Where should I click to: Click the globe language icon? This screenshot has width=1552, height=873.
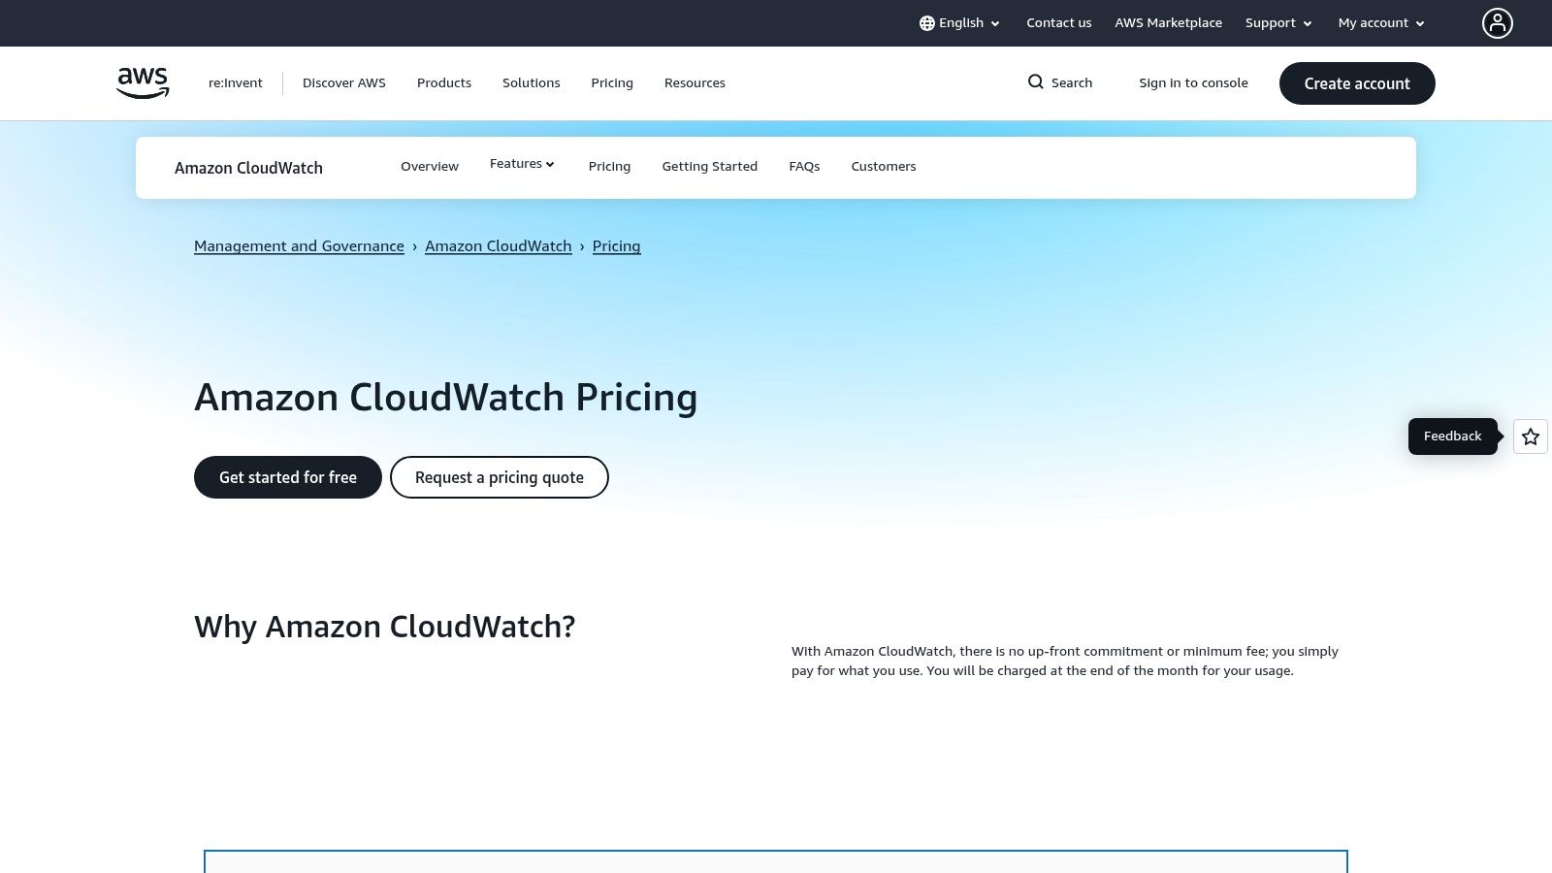click(926, 23)
